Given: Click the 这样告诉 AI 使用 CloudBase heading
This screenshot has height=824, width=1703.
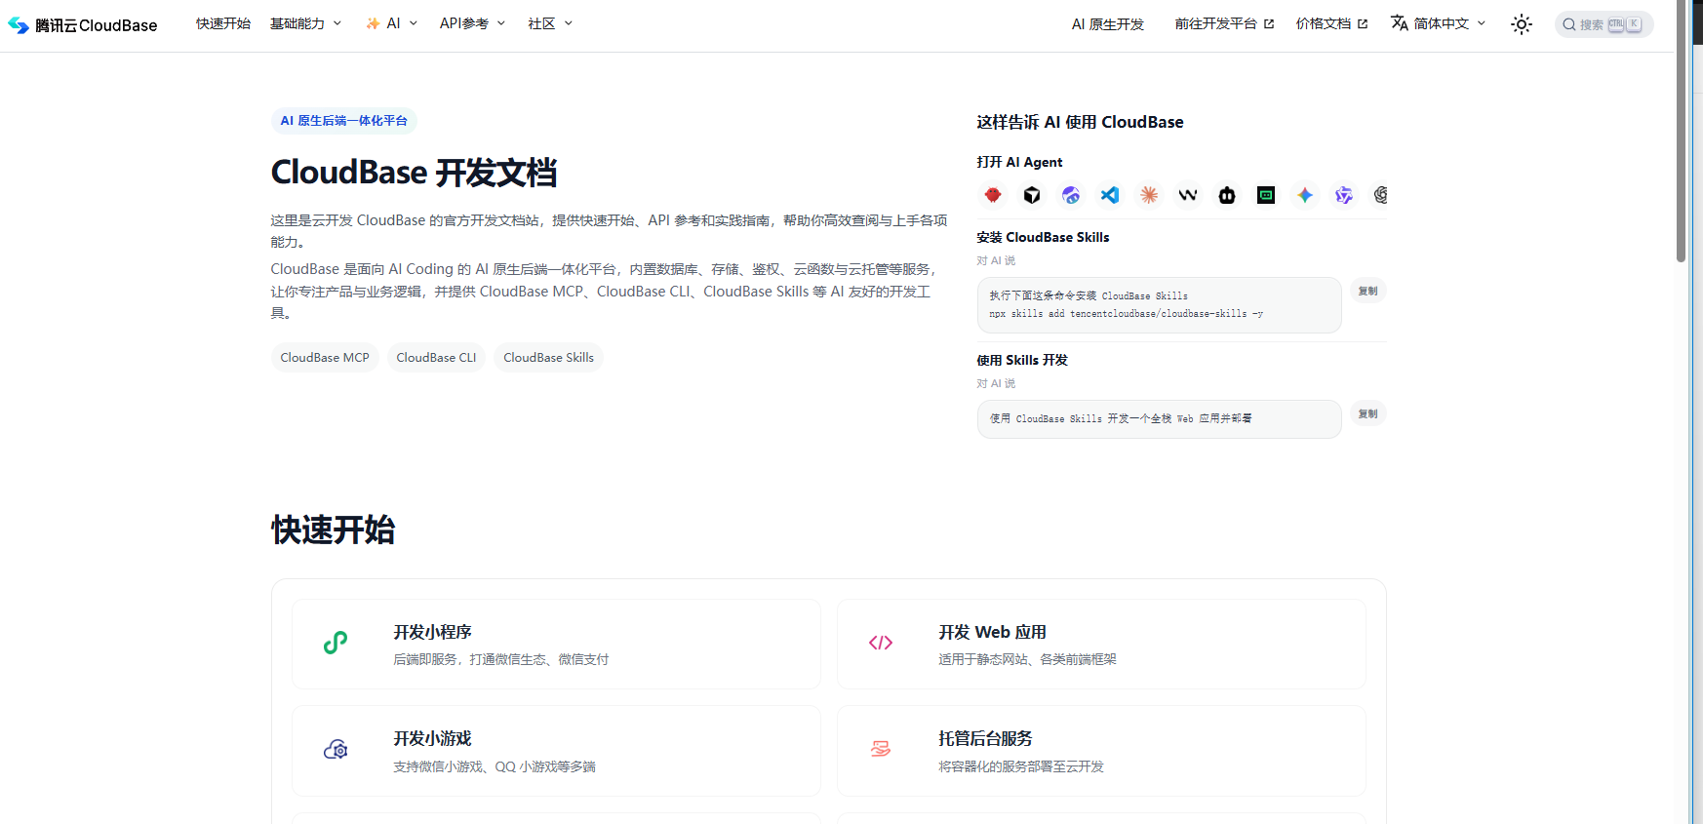Looking at the screenshot, I should [x=1080, y=122].
